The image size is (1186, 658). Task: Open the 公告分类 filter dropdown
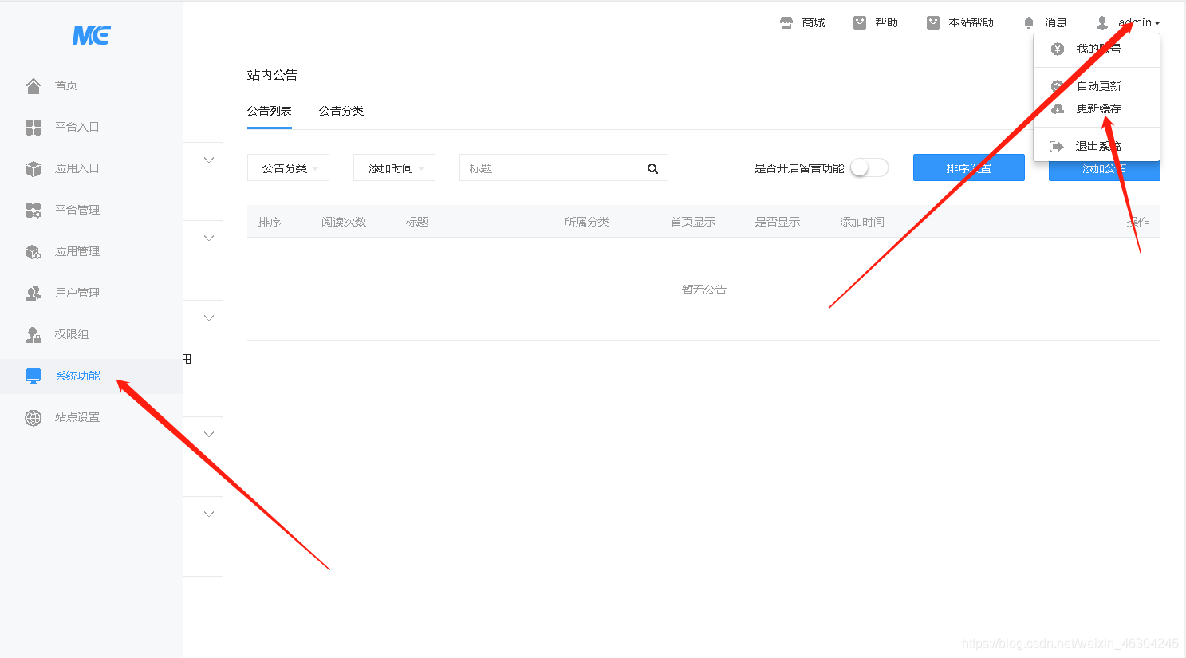pos(288,167)
